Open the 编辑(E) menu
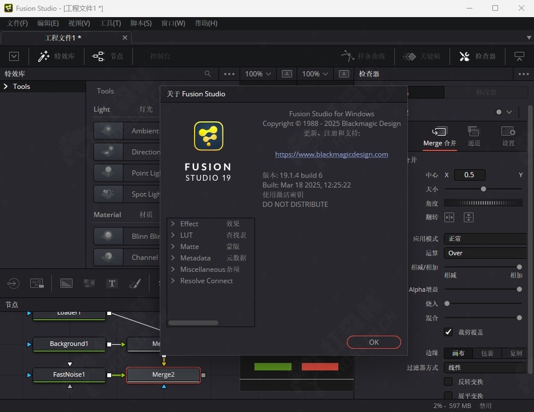The height and width of the screenshot is (412, 534). pyautogui.click(x=48, y=23)
